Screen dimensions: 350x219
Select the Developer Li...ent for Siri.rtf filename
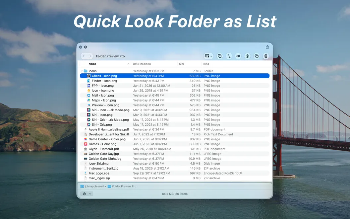click(x=109, y=134)
